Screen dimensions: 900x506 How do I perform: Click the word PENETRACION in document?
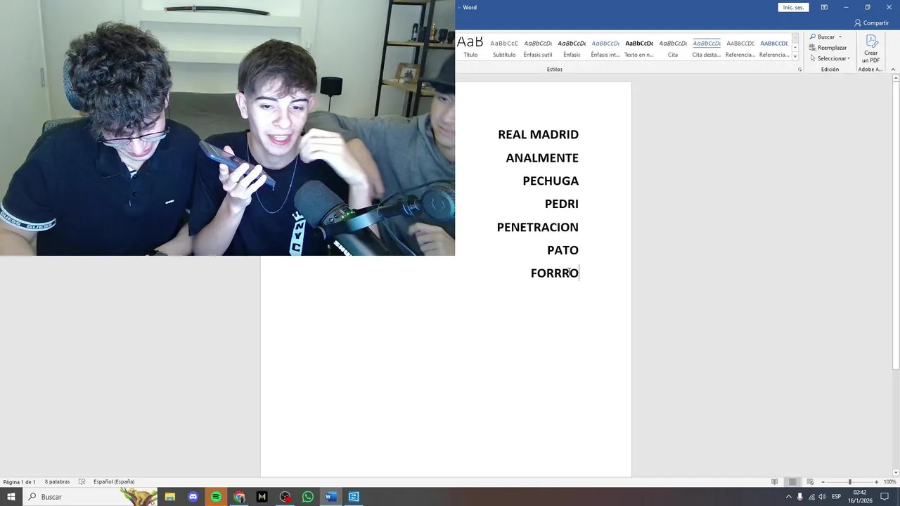[538, 227]
